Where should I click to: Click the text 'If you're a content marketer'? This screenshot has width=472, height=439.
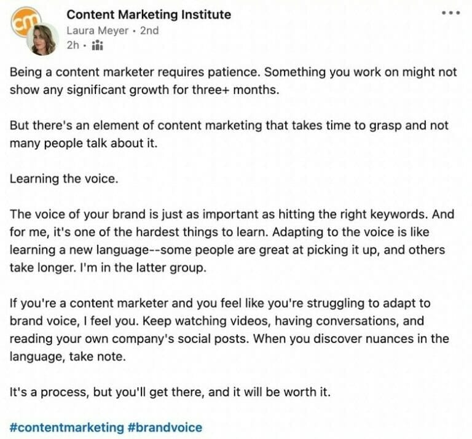(x=88, y=303)
